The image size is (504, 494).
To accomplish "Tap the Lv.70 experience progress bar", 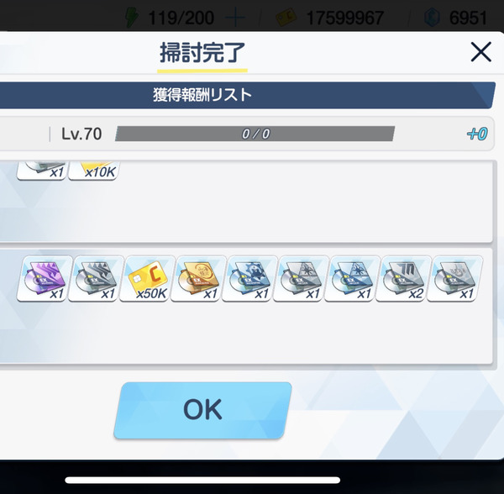I will (x=255, y=134).
